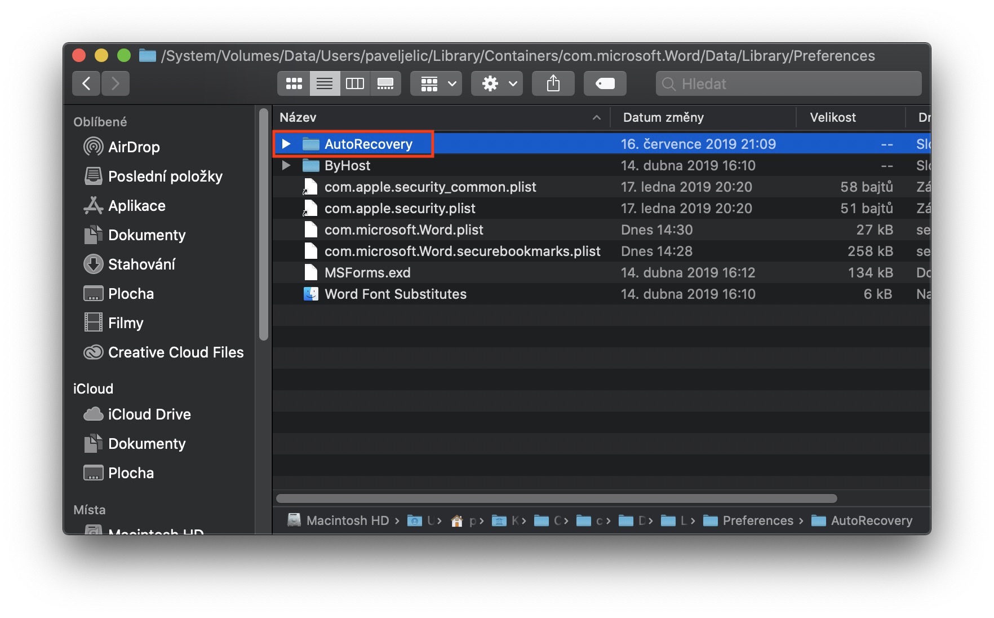Click the home folder in the path bar

(457, 521)
